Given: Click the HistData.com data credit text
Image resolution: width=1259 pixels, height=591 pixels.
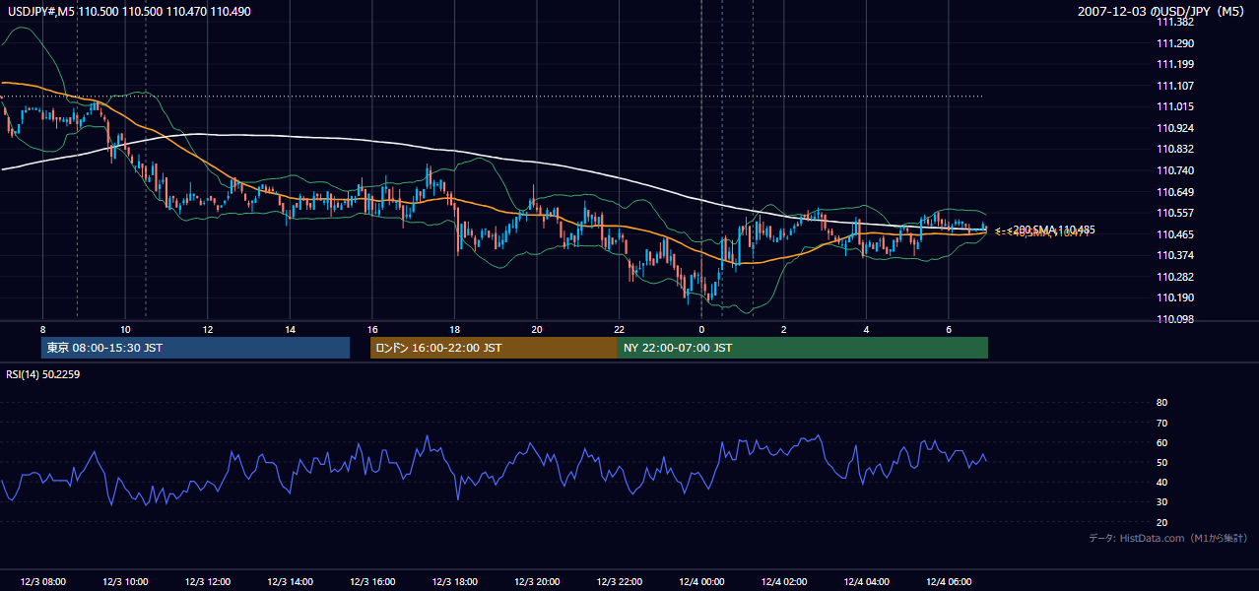Looking at the screenshot, I should point(1167,538).
